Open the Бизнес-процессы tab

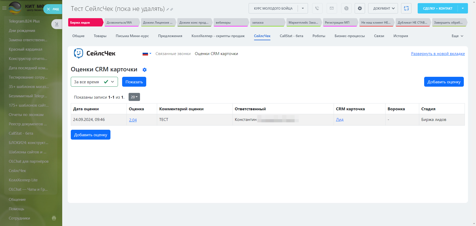(x=349, y=36)
